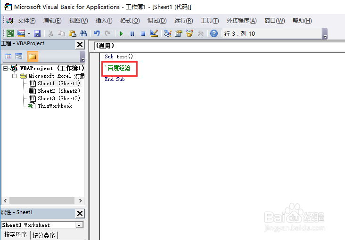The image size is (345, 240).
Task: Select Sheet3 (Sheet3) in project tree
Action: (x=59, y=98)
